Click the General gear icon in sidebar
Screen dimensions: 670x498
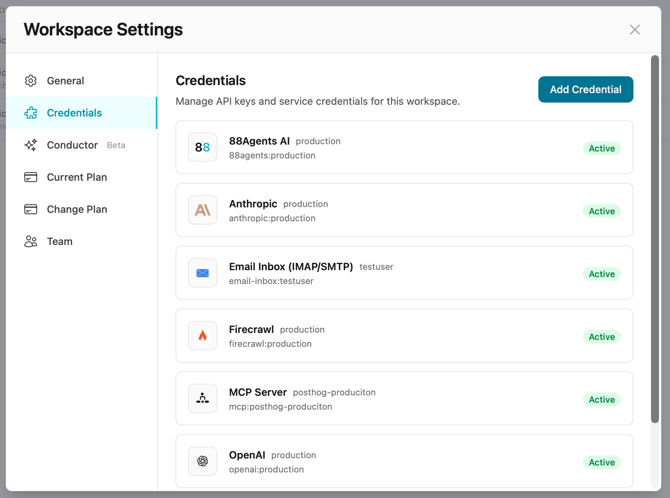(31, 81)
